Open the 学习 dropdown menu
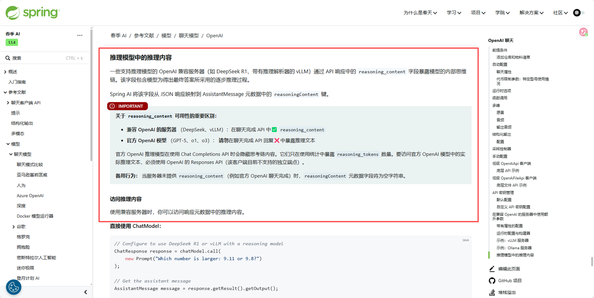The image size is (594, 298). [x=454, y=13]
